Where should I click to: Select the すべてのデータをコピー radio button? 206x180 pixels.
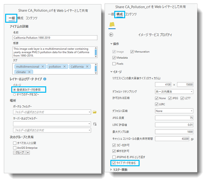click(x=14, y=94)
